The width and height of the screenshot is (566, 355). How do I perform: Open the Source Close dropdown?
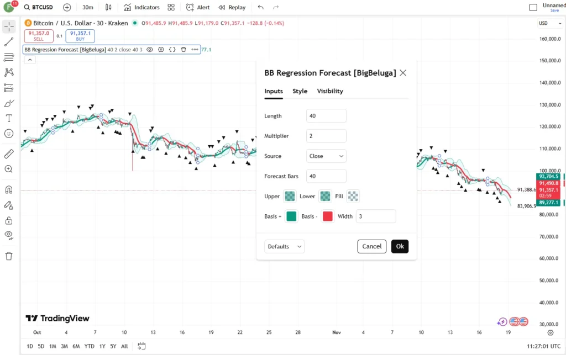(326, 156)
